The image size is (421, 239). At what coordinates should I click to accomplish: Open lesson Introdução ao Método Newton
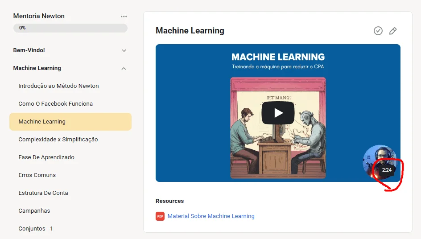(x=58, y=86)
